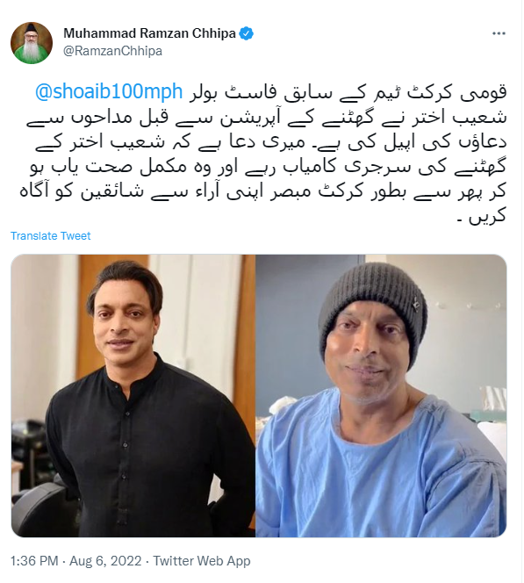Click the blue verified badge
Screen dimensions: 524x583
pyautogui.click(x=246, y=33)
